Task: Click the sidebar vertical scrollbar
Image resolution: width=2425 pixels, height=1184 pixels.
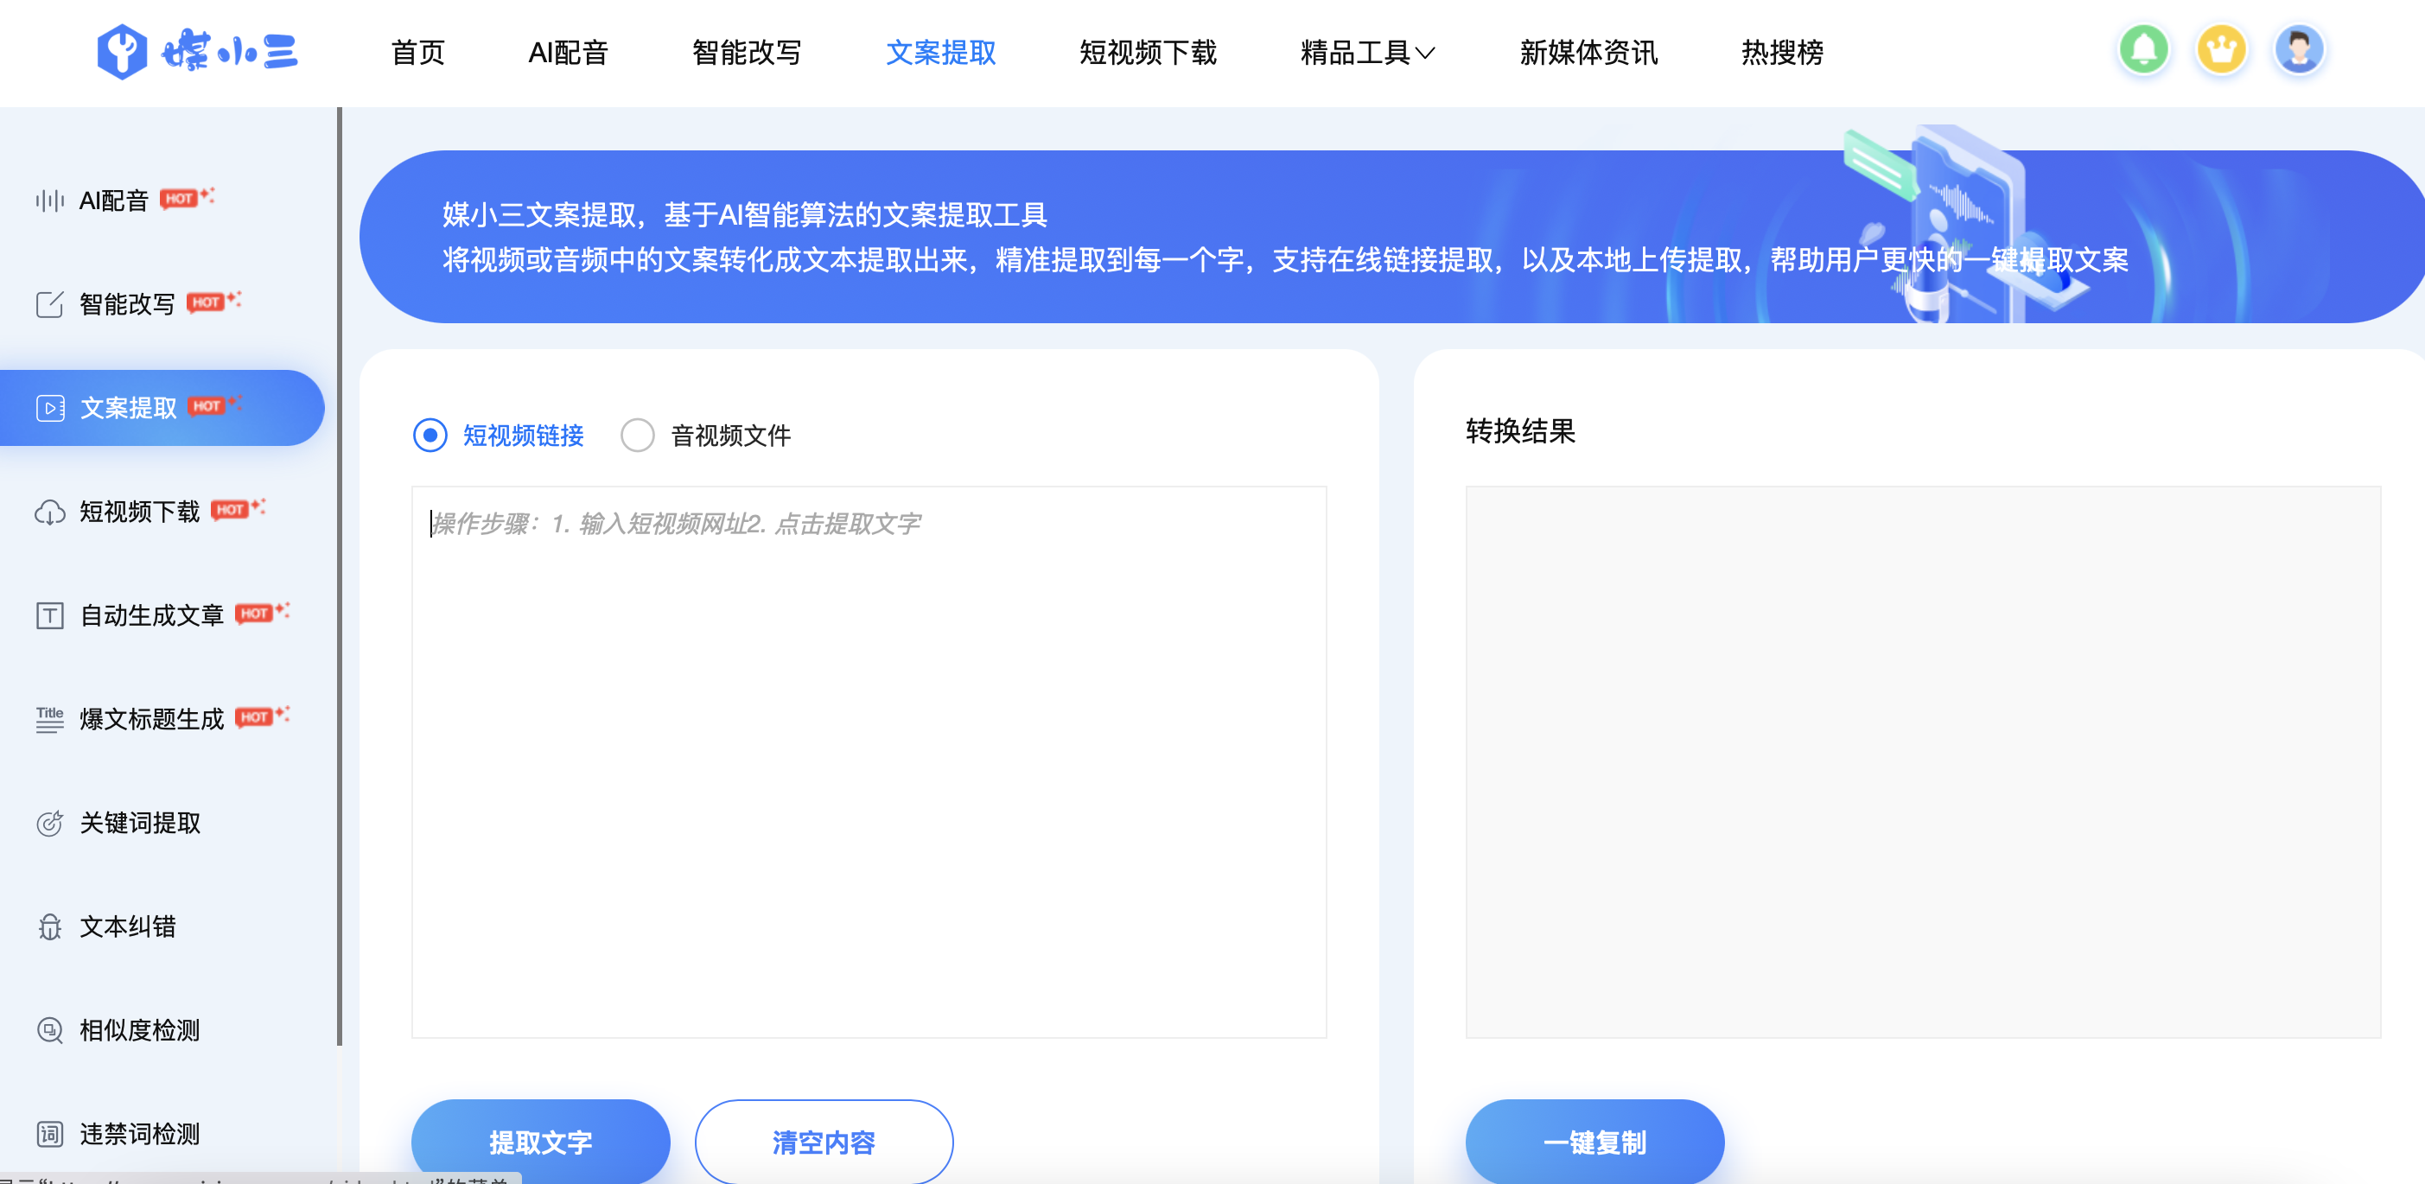Action: coord(339,576)
